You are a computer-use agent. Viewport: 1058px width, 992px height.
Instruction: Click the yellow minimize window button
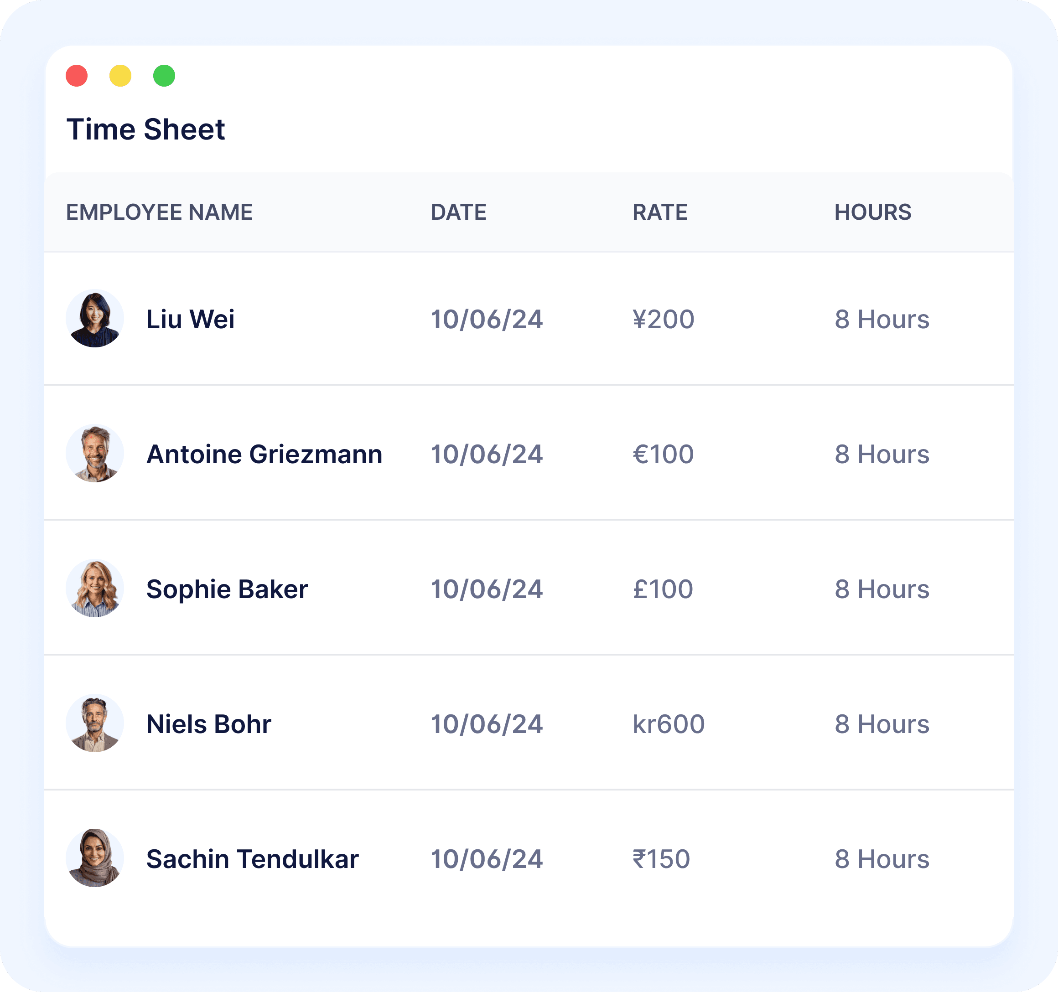(120, 76)
